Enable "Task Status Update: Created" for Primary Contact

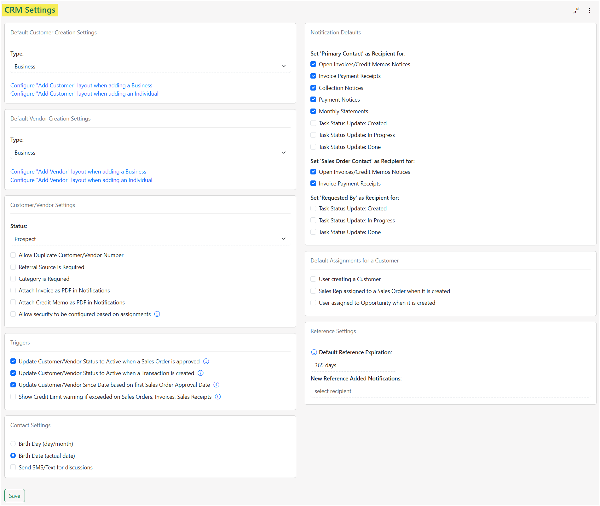tap(313, 123)
